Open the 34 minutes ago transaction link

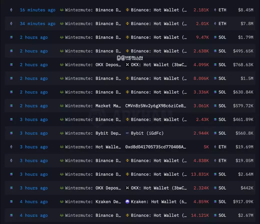coord(37,24)
